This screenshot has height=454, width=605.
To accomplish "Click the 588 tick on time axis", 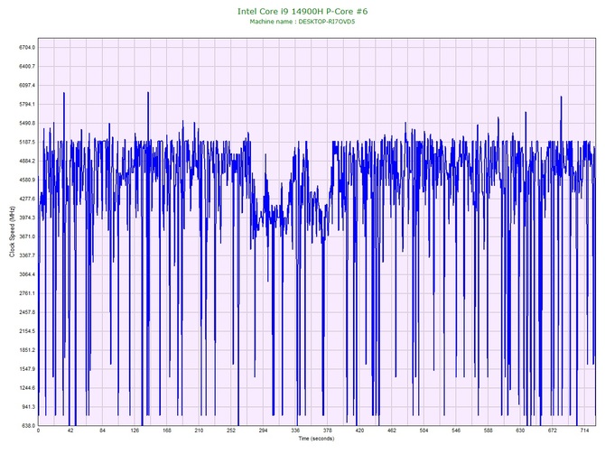I will (x=489, y=431).
